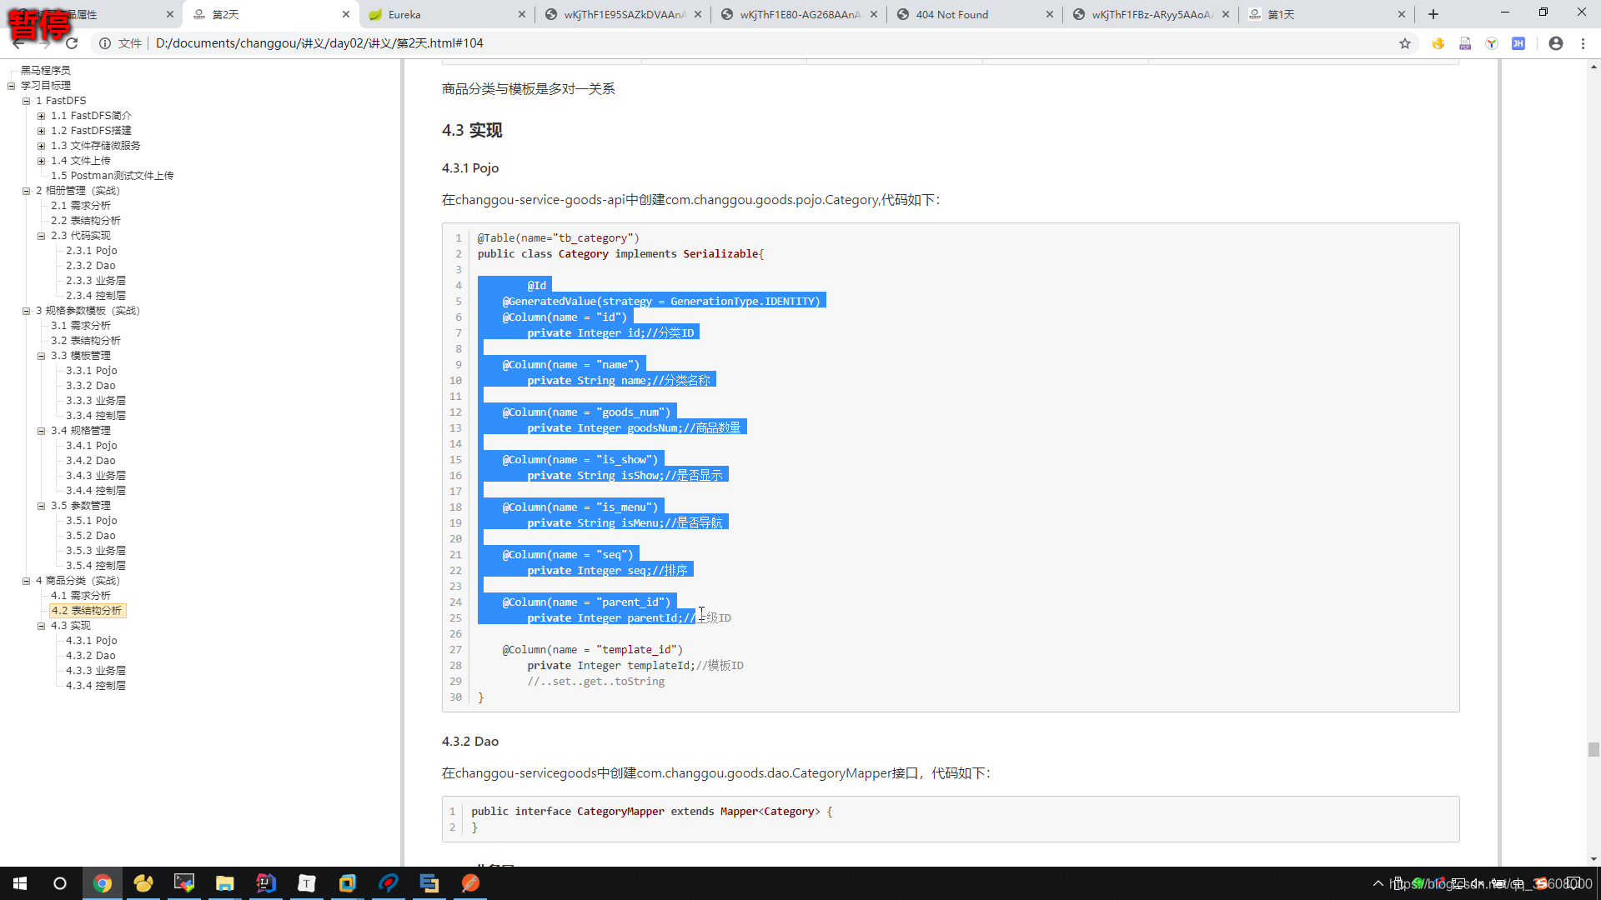Click the CategoryMapper interface code line

(x=652, y=812)
